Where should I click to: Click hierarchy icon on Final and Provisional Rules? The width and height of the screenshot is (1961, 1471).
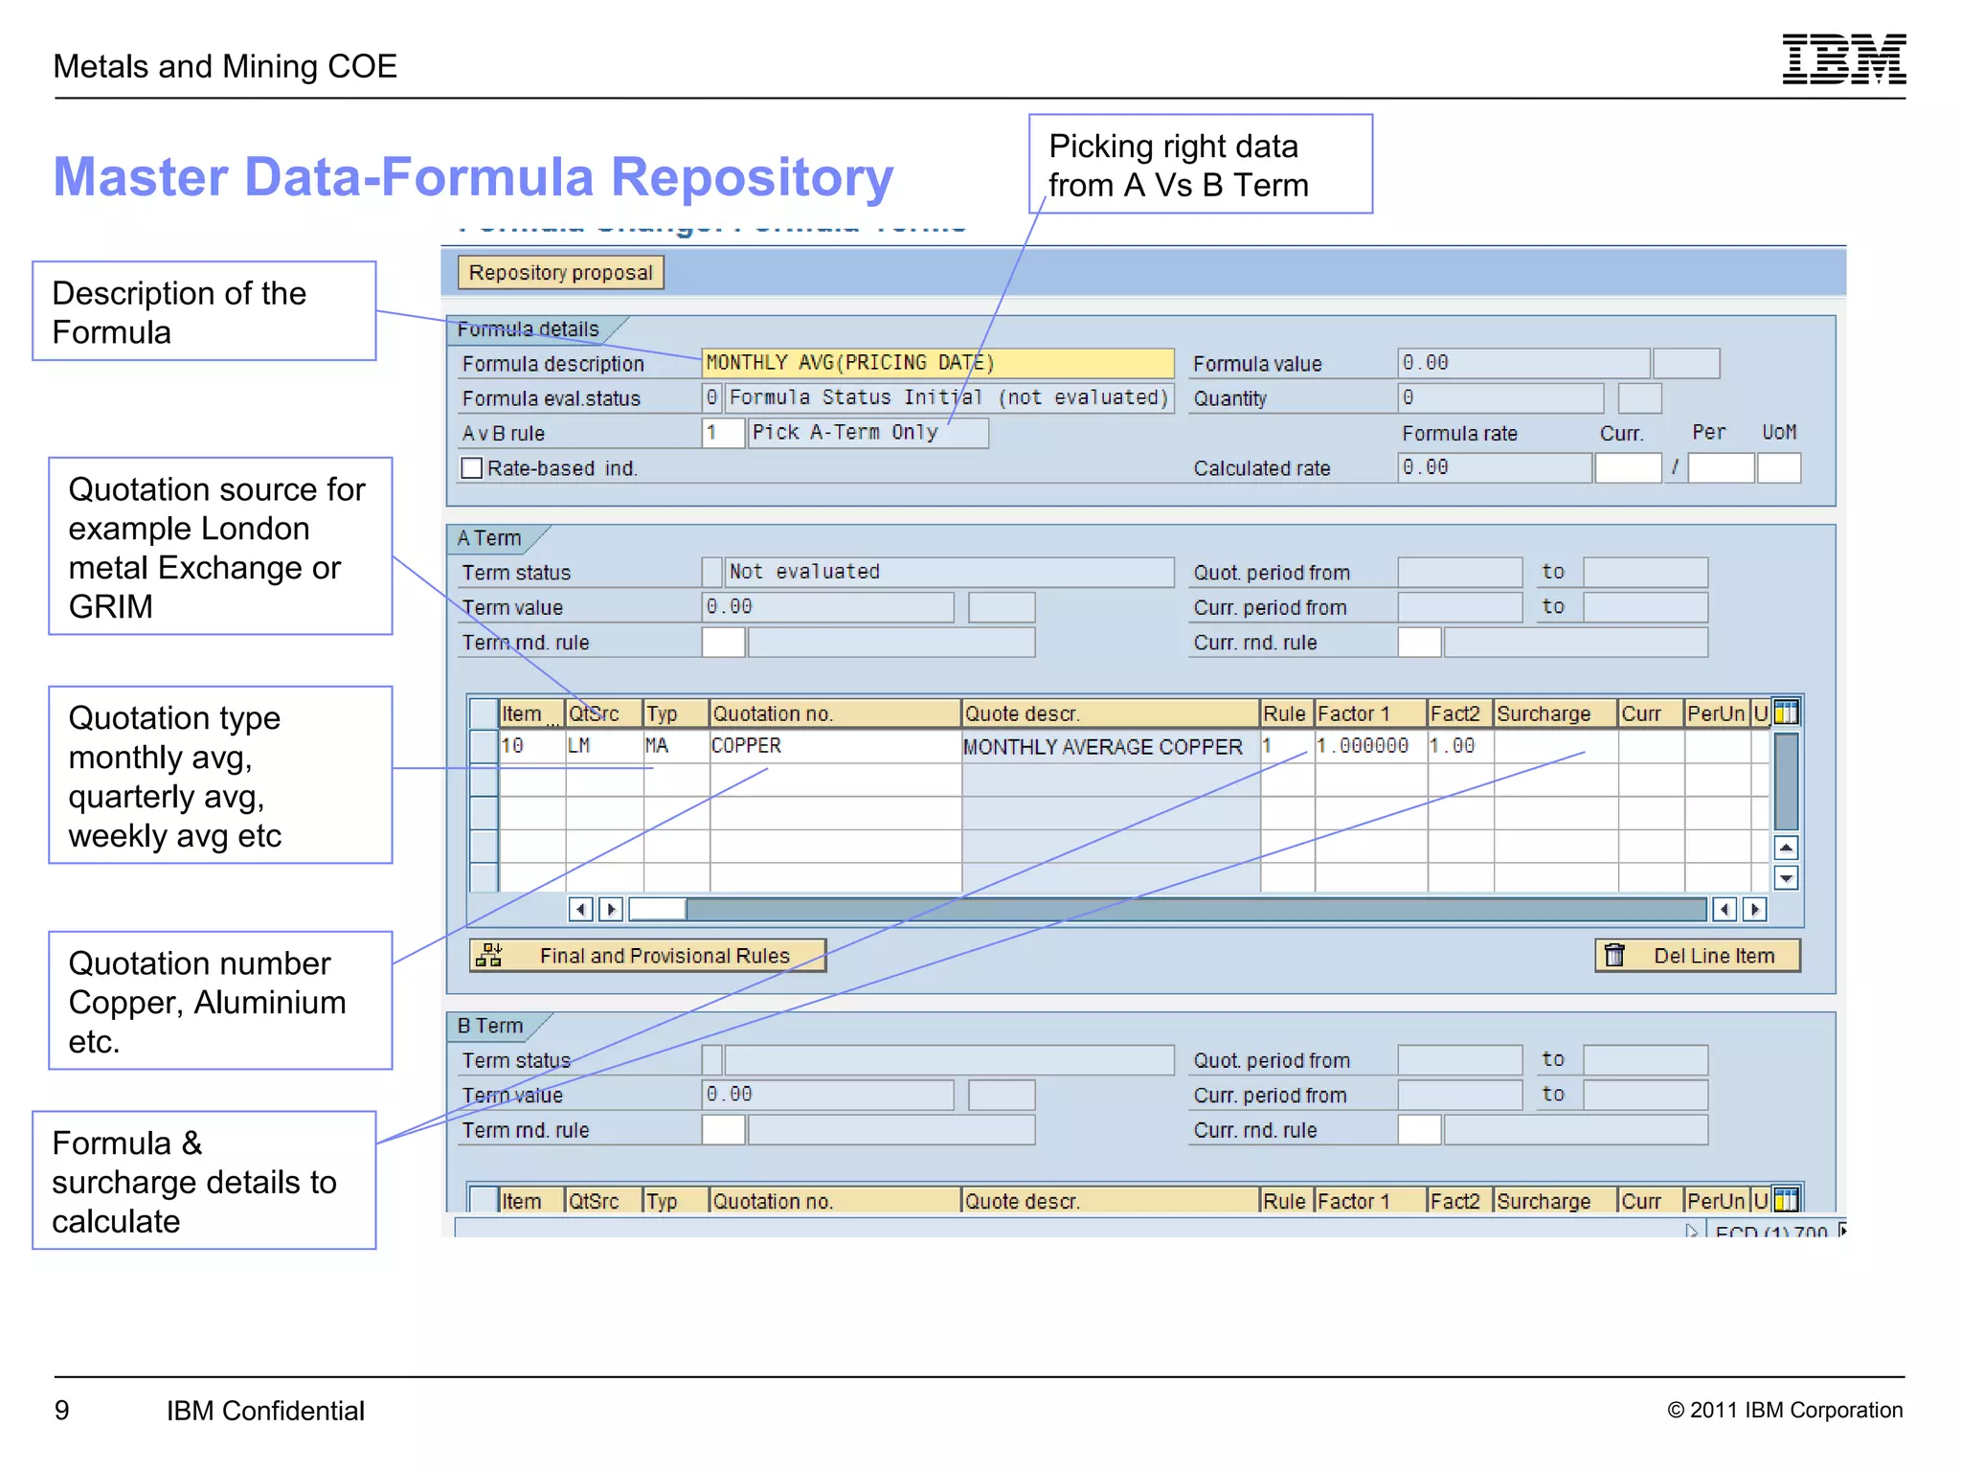point(489,955)
